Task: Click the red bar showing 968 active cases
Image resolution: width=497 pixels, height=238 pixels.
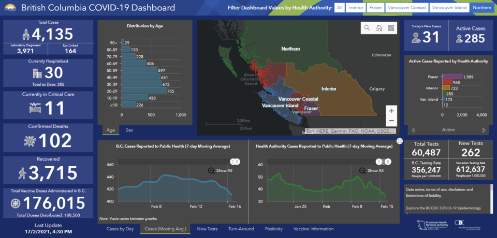Action: (447, 82)
